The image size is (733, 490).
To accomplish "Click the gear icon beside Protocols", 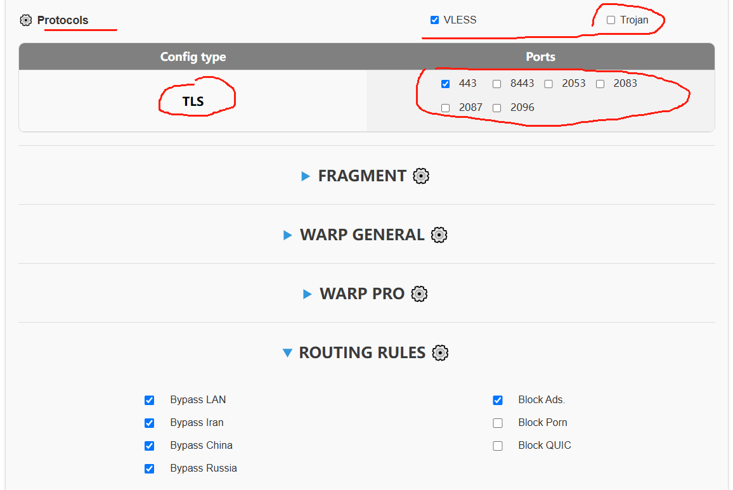I will click(x=25, y=20).
